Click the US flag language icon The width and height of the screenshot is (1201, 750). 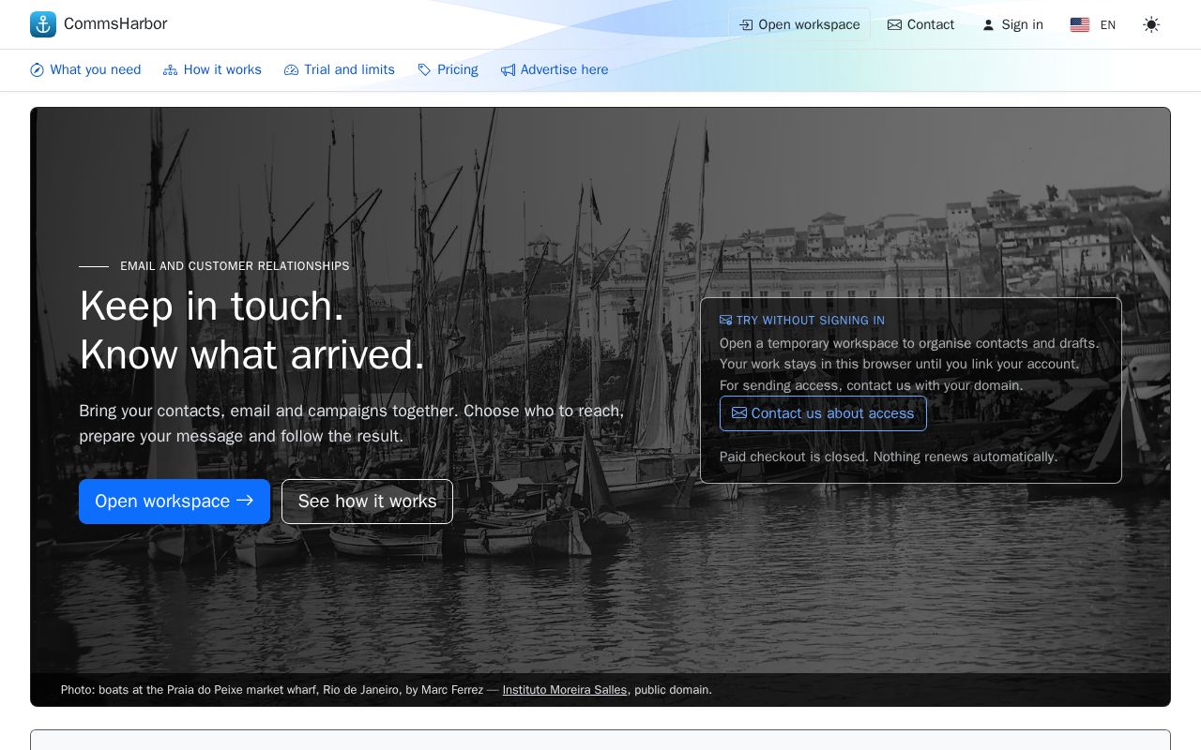coord(1080,25)
